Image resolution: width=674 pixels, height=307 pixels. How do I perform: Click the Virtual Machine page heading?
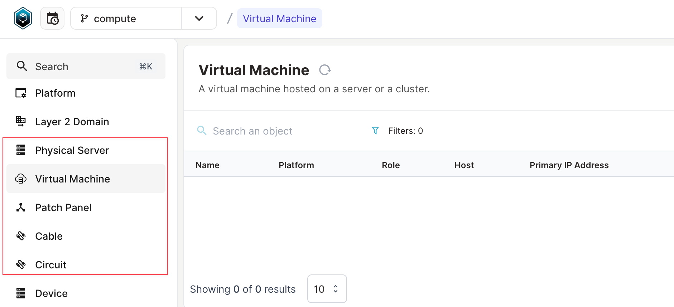[x=254, y=70]
